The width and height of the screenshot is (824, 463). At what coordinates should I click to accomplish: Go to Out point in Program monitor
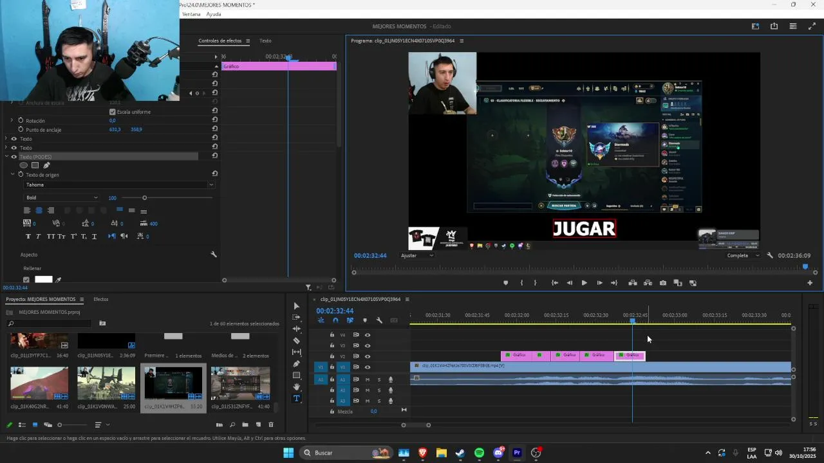(x=614, y=283)
